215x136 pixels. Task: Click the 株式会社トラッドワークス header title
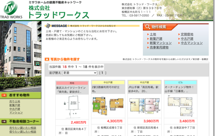click(x=59, y=12)
